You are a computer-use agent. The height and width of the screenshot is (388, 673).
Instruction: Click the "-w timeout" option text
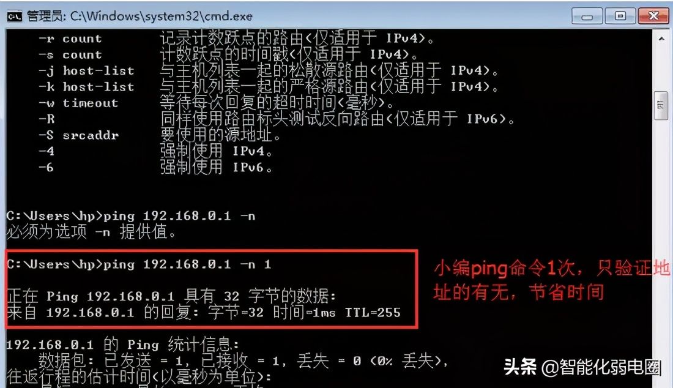(78, 103)
